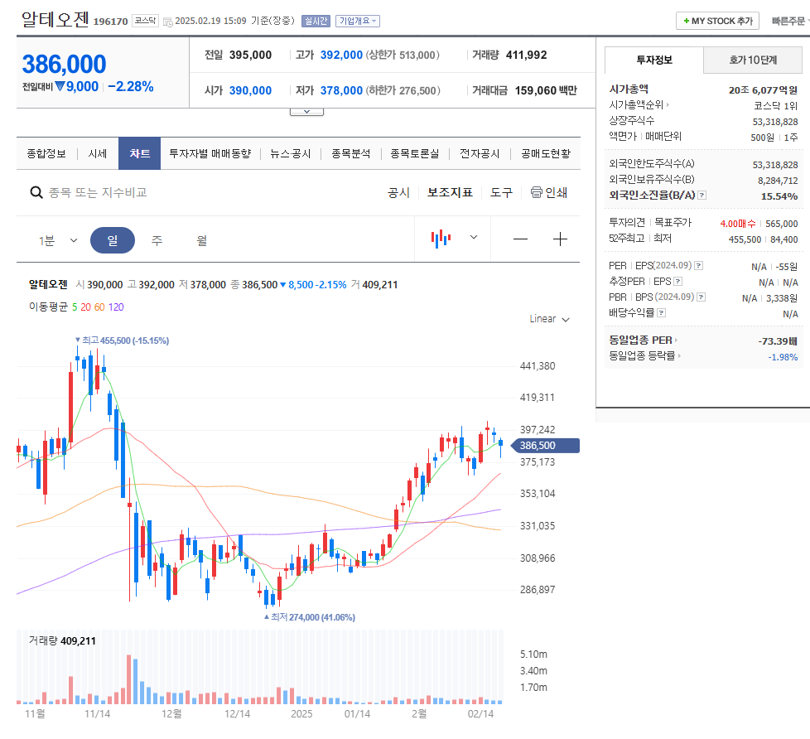The image size is (810, 739).
Task: Open the 종목분석 tab
Action: [351, 153]
